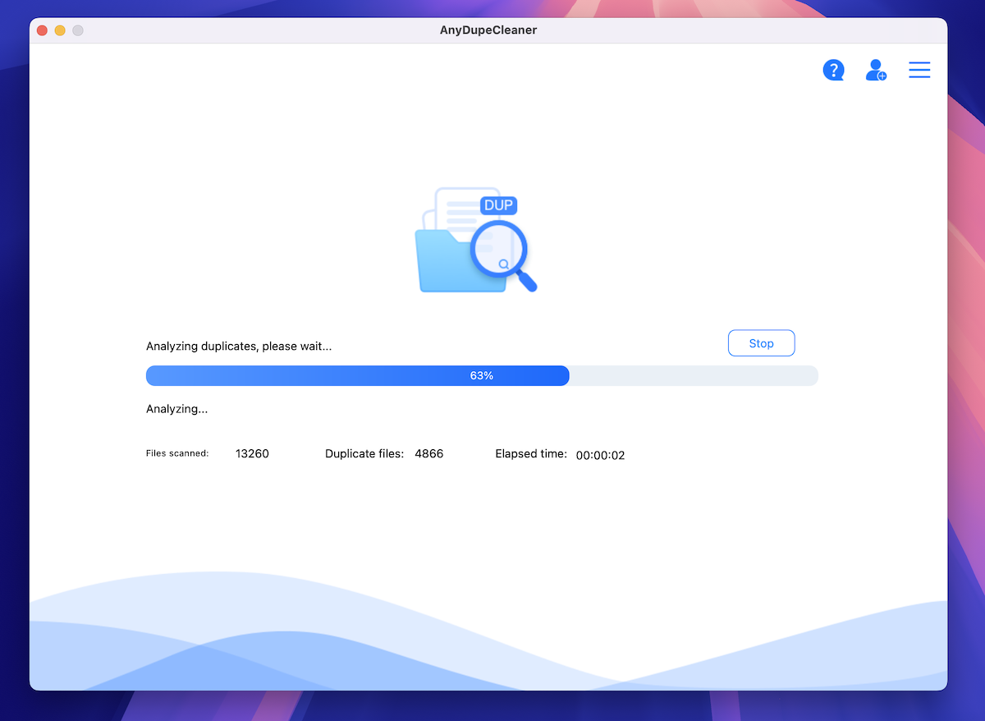Click the duplicate files count 4866
985x721 pixels.
[429, 454]
